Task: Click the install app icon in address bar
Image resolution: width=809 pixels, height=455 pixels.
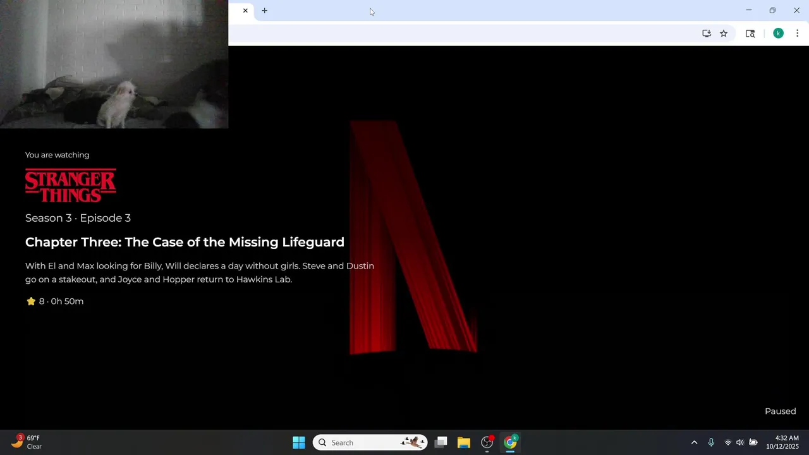Action: tap(707, 33)
